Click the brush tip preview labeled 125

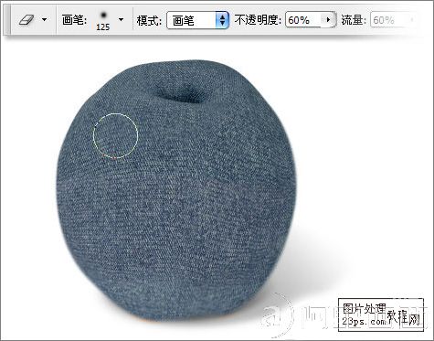tap(103, 20)
